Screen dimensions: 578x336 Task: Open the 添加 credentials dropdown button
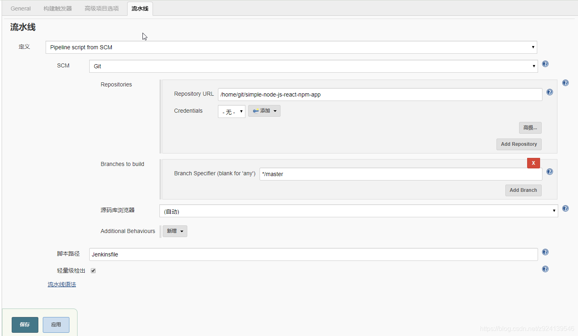[264, 111]
